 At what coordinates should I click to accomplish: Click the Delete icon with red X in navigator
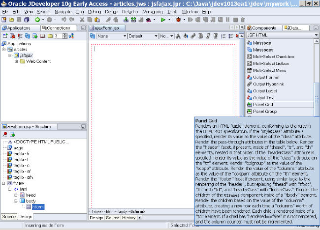(x=12, y=36)
